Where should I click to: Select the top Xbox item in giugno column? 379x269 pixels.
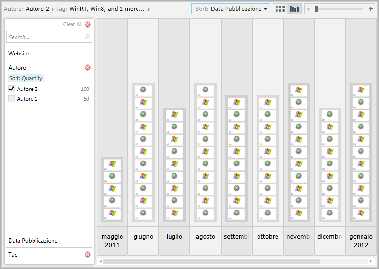click(143, 90)
